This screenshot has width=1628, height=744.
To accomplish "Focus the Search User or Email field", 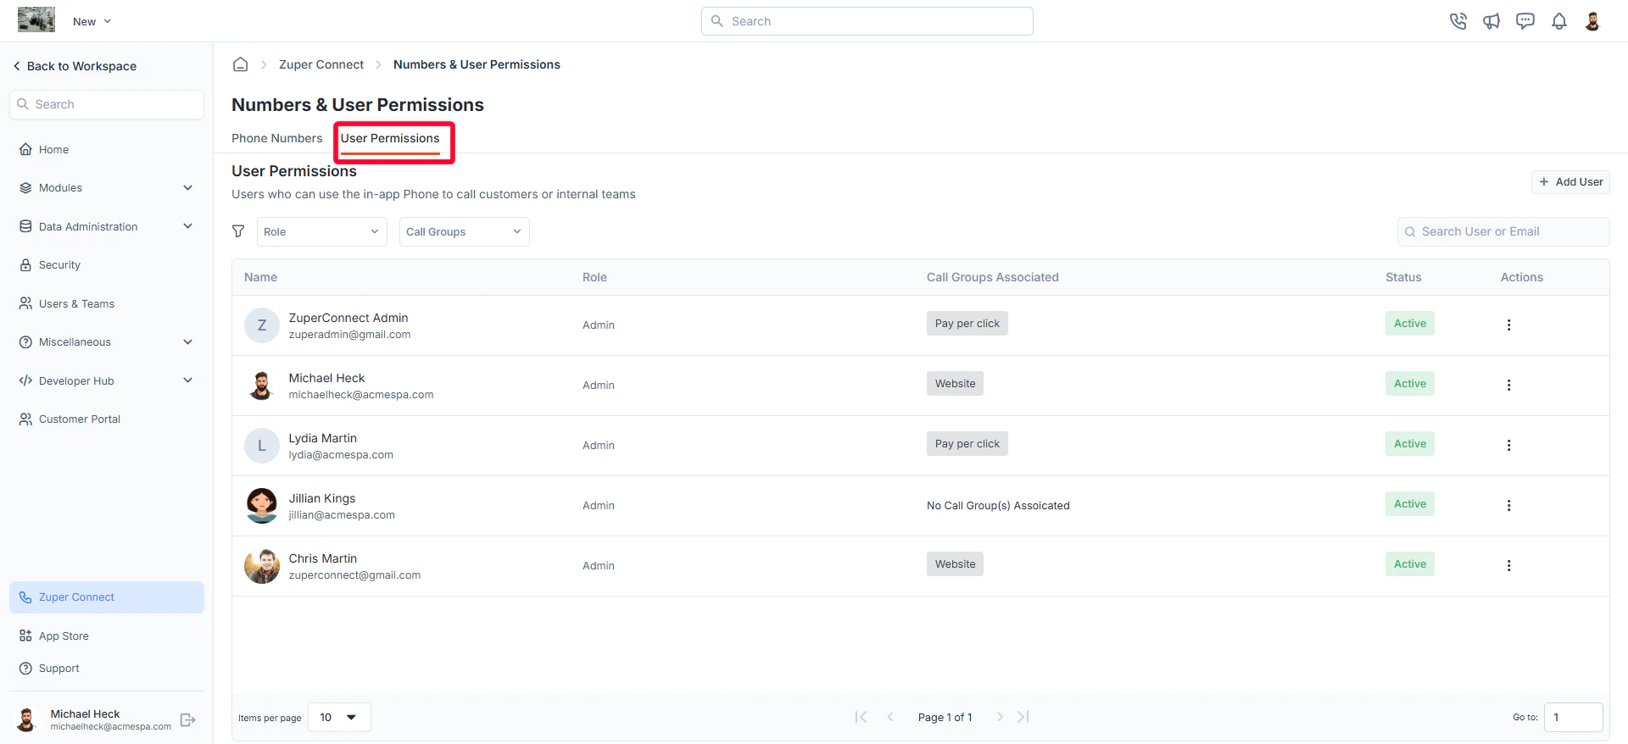I will click(1503, 232).
